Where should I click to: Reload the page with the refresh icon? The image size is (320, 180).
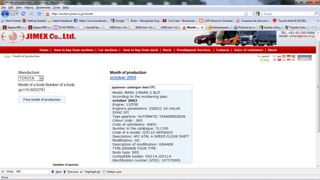tap(23, 14)
